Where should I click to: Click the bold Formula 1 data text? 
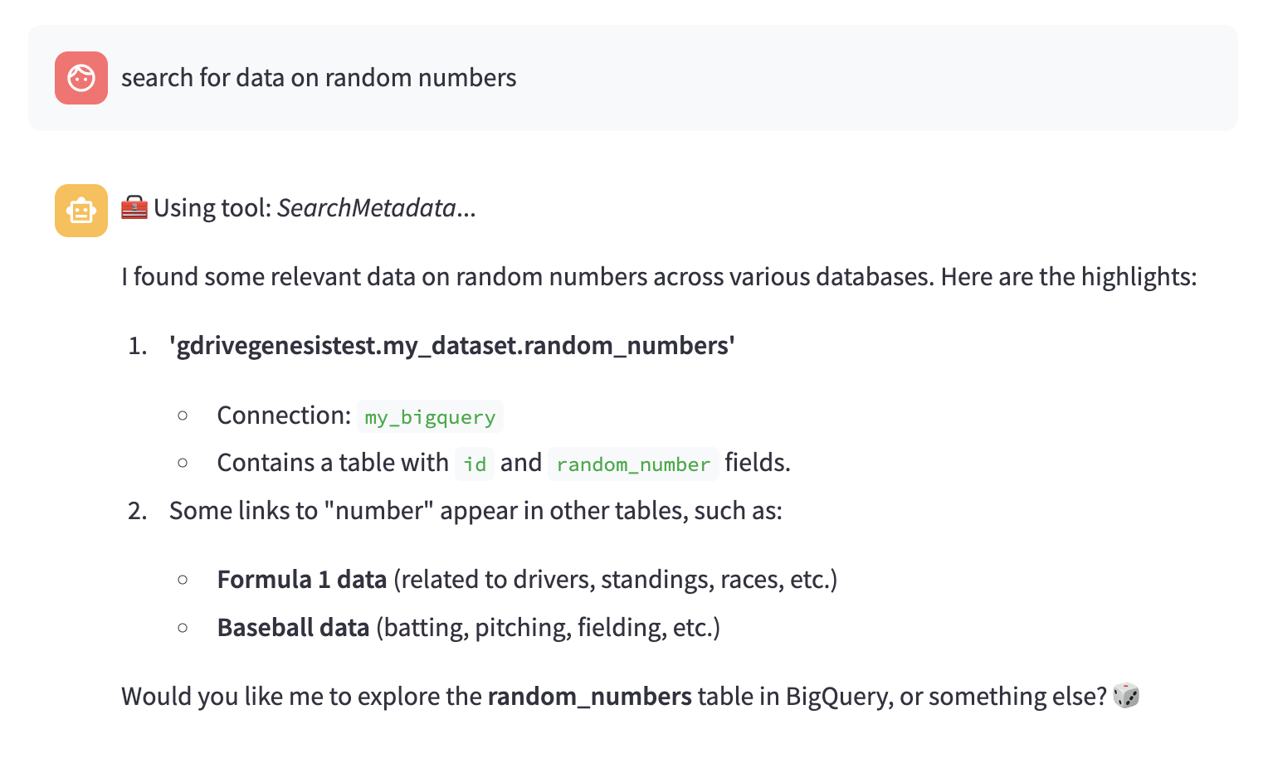pyautogui.click(x=302, y=580)
